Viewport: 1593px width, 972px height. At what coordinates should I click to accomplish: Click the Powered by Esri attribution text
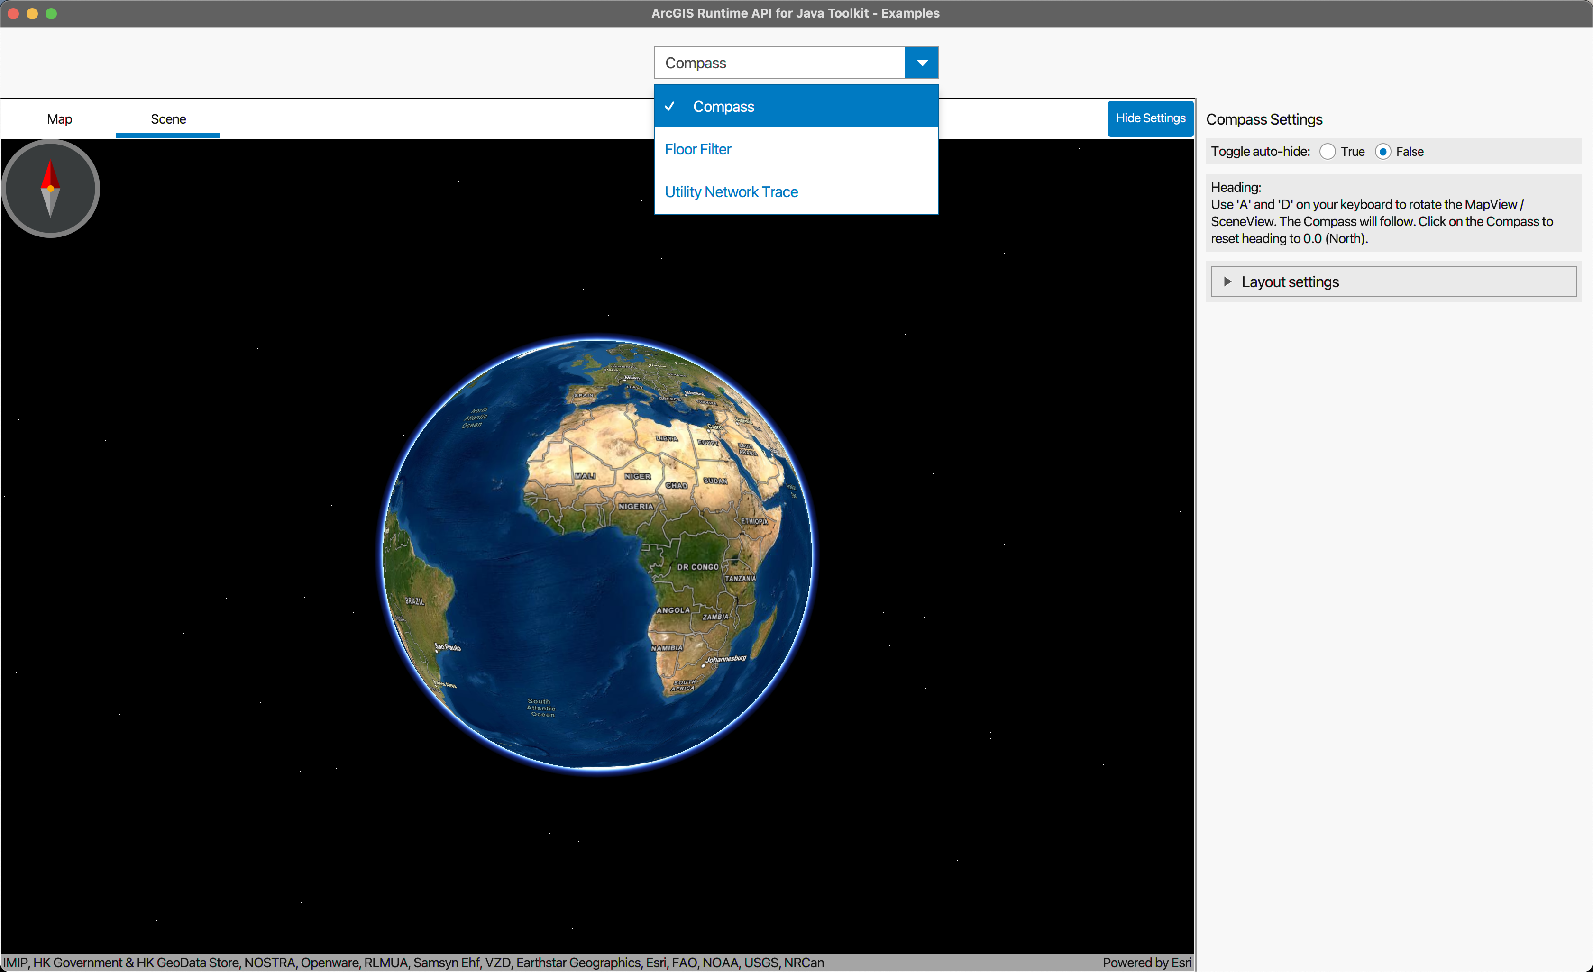[1146, 963]
